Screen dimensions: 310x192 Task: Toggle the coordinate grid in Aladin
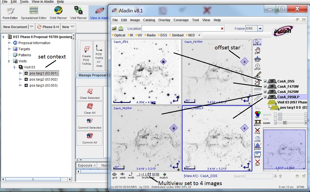(x=115, y=176)
